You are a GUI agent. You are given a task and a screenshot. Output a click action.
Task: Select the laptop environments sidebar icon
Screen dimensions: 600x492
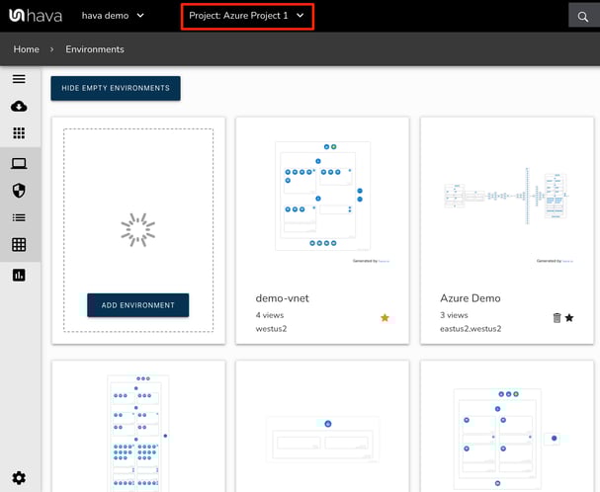19,163
